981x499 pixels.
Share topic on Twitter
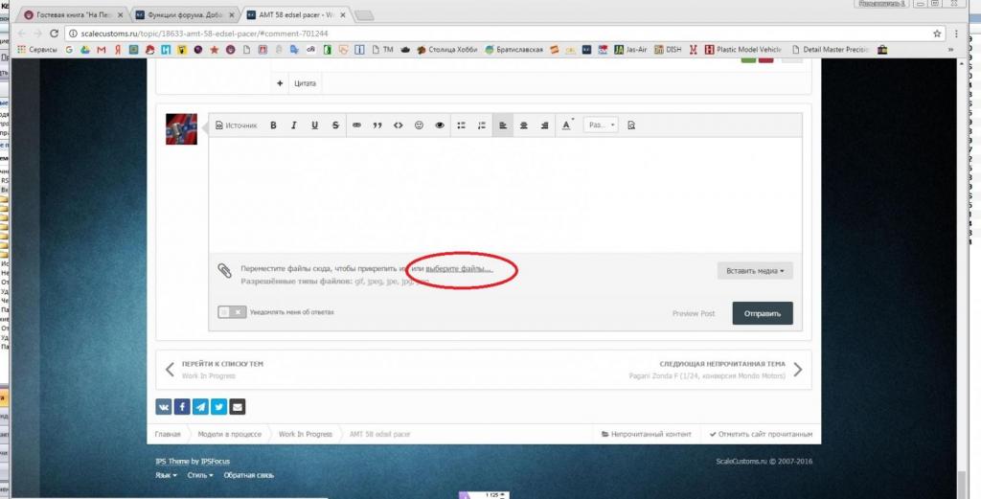[219, 406]
